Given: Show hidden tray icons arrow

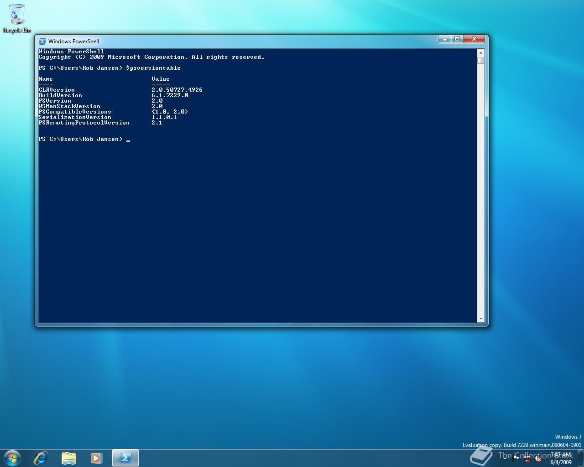Looking at the screenshot, I should click(x=505, y=458).
